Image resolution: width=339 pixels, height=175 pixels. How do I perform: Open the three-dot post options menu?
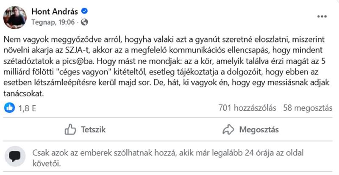[x=322, y=16]
